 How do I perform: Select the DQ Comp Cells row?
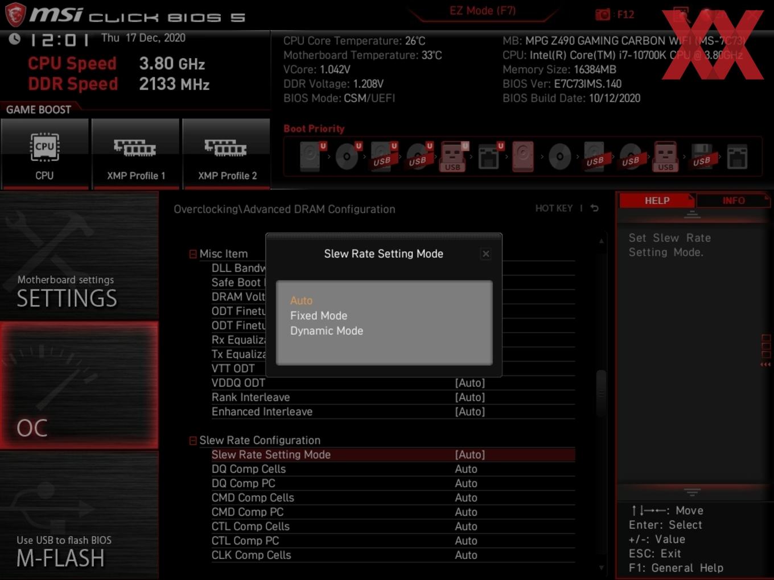coord(393,469)
